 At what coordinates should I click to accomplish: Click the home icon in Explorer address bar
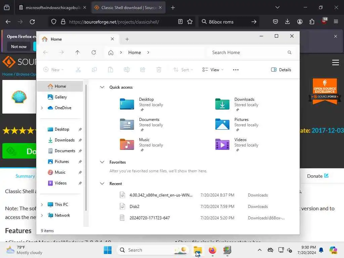(111, 52)
